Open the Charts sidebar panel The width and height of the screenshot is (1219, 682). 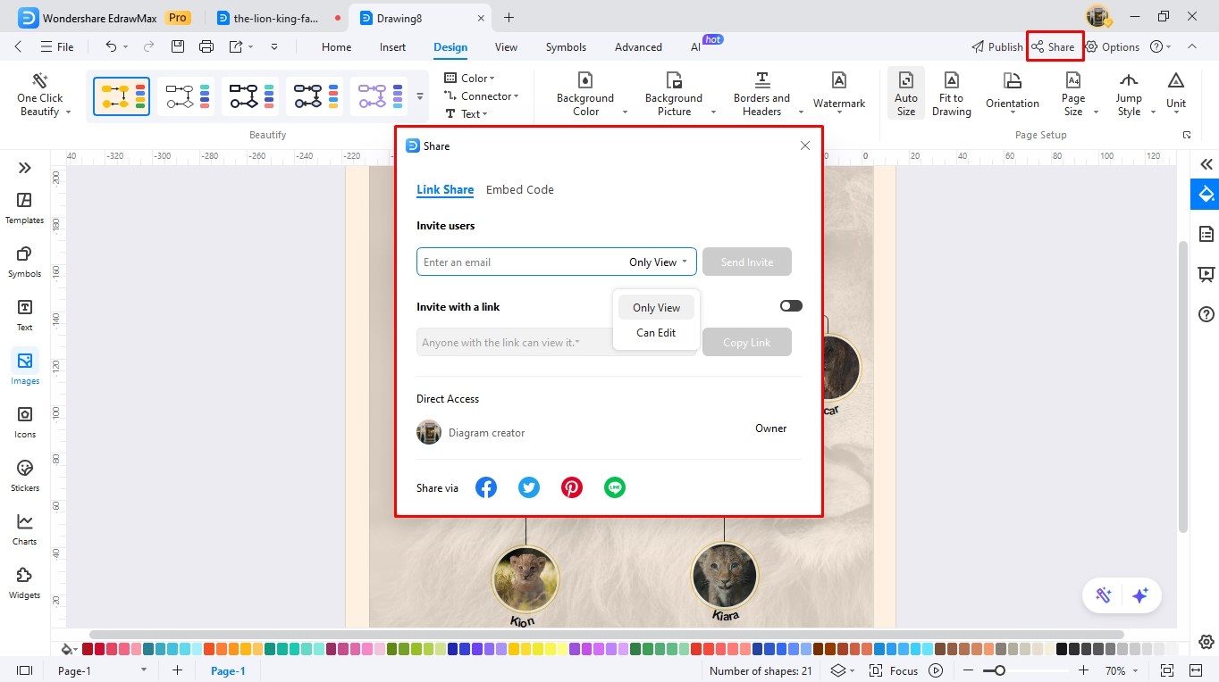[24, 528]
